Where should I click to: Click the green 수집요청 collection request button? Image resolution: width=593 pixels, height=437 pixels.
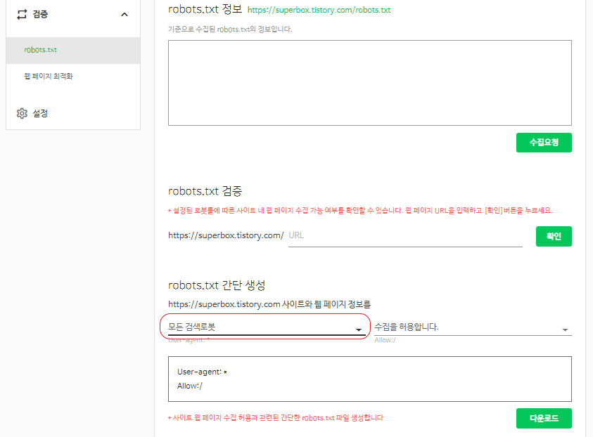[544, 142]
